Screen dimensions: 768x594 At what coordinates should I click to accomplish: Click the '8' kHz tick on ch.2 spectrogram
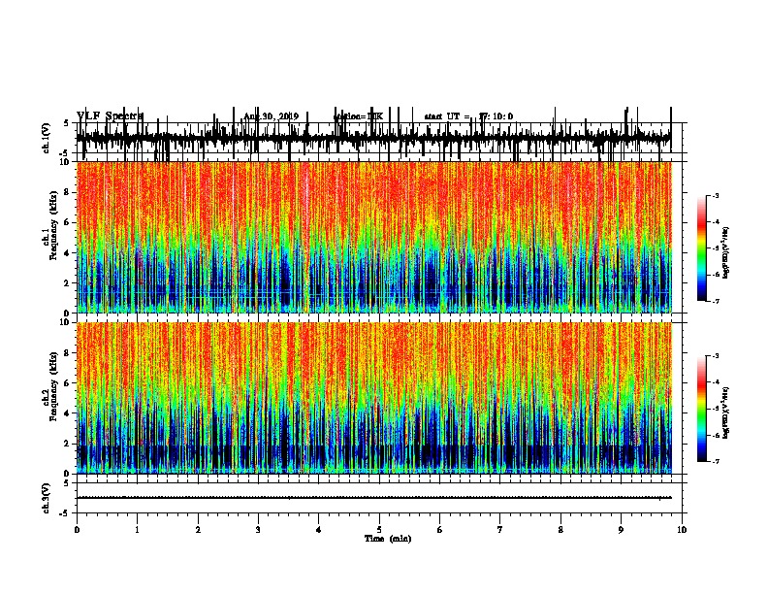tap(67, 353)
